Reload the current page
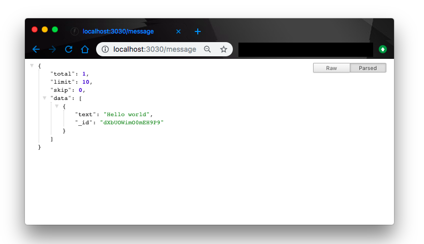Screen dimensions: 424x244 (x=68, y=49)
